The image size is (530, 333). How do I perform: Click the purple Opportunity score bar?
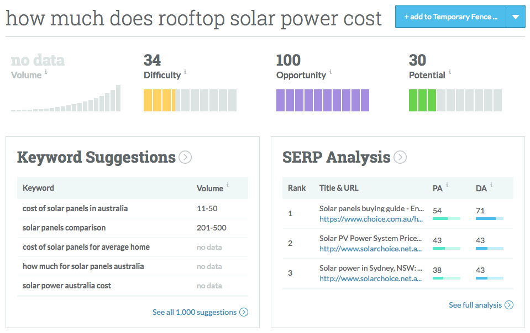coord(323,100)
